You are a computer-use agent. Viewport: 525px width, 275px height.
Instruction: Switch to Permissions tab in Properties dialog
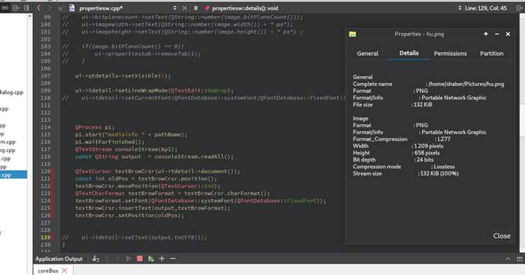point(450,53)
